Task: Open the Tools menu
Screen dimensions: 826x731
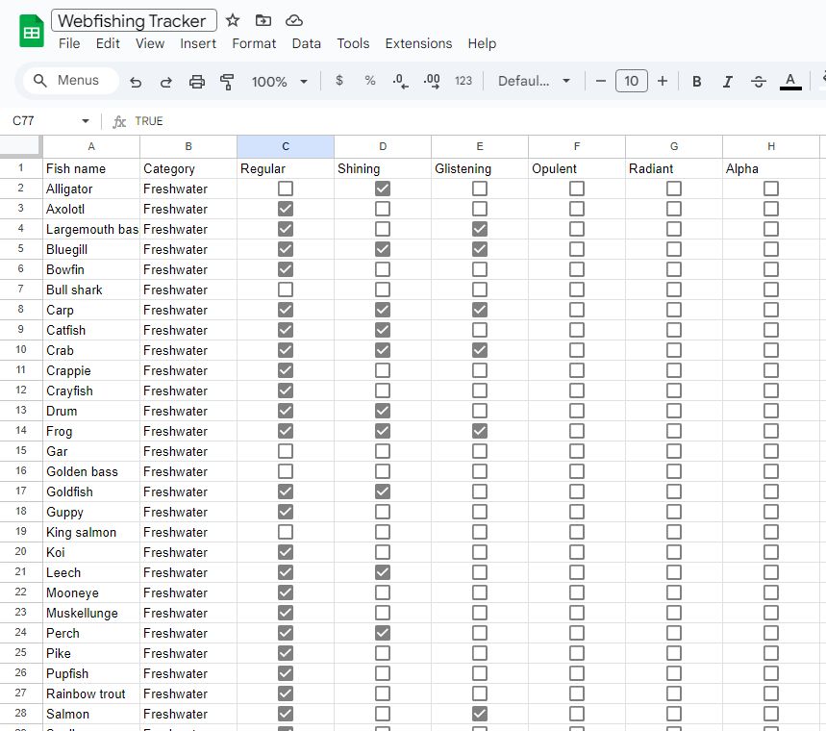Action: pos(353,43)
